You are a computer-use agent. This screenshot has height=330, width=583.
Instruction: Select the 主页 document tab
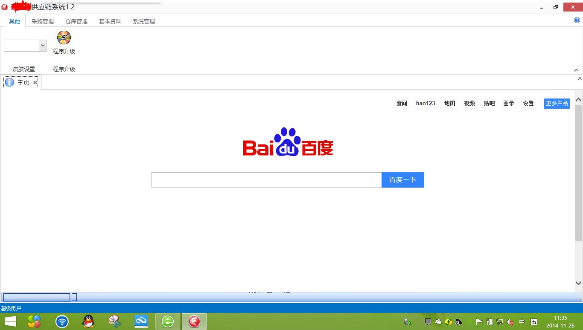[21, 82]
